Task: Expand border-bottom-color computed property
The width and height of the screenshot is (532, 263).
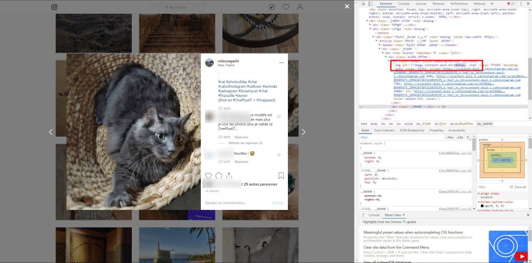Action: pyautogui.click(x=478, y=202)
